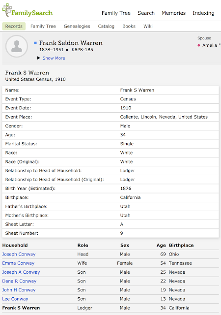Click Mother's Birthplace value Utah

(125, 216)
